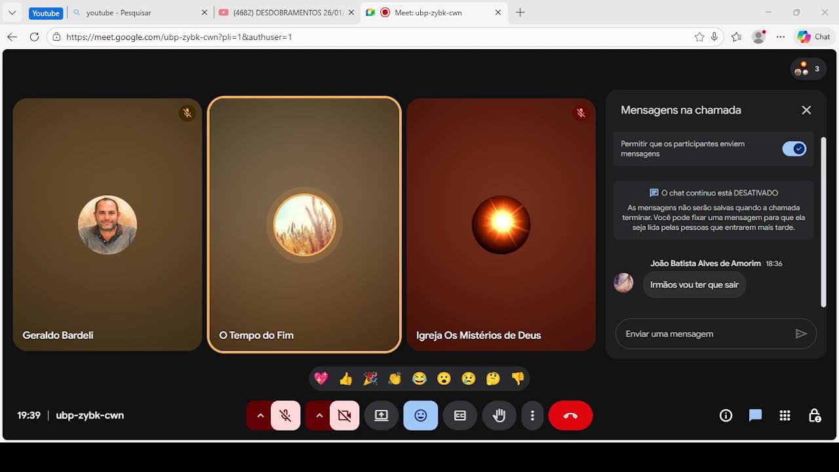Unmute the microphone

285,416
